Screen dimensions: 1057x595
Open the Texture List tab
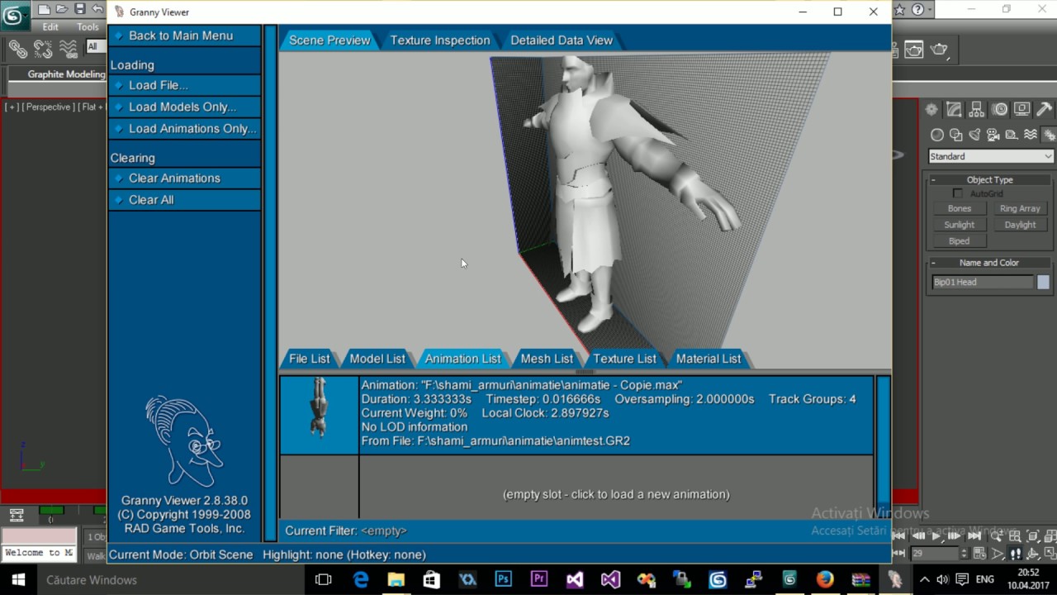(624, 359)
